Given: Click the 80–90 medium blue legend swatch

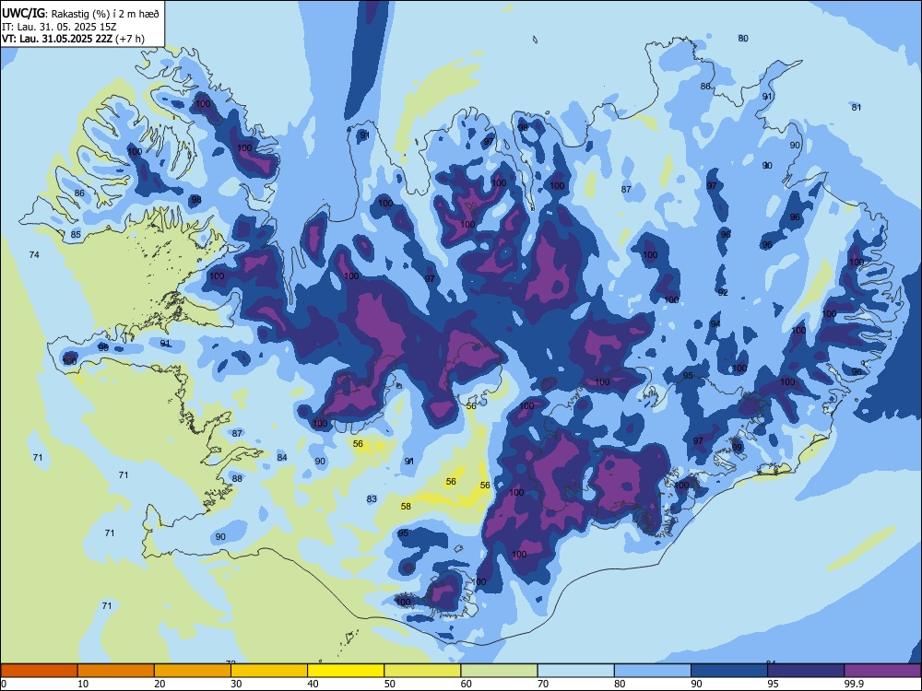Looking at the screenshot, I should (653, 671).
